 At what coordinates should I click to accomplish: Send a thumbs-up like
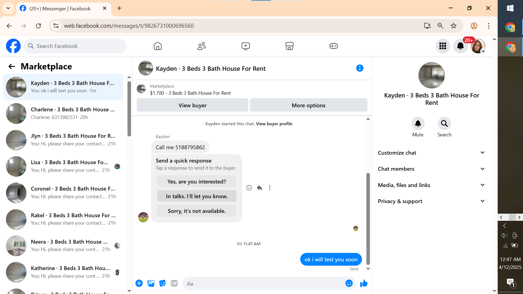pos(364,283)
